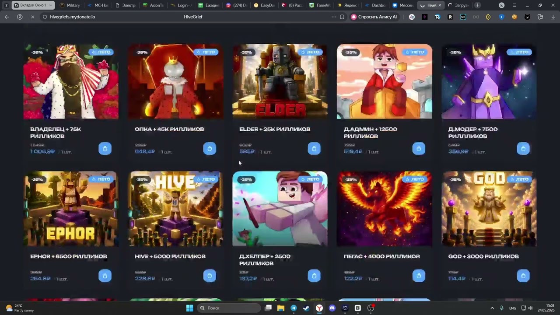The height and width of the screenshot is (315, 560).
Task: Click the ЛЕТО badge on the HIVE card
Action: pyautogui.click(x=206, y=179)
